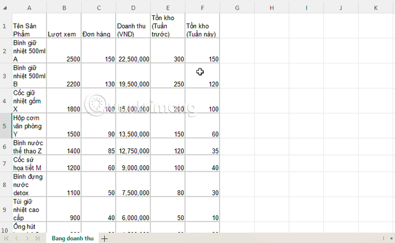Click revenue cell 22,500,000
This screenshot has width=395, height=243.
point(133,51)
